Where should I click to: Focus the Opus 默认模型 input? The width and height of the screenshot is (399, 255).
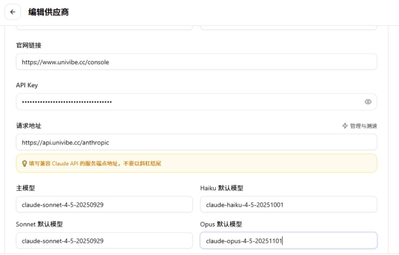(289, 241)
